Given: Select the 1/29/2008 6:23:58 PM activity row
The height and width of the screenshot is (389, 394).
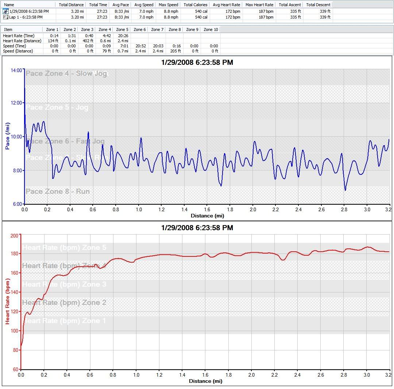Looking at the screenshot, I should tap(29, 11).
